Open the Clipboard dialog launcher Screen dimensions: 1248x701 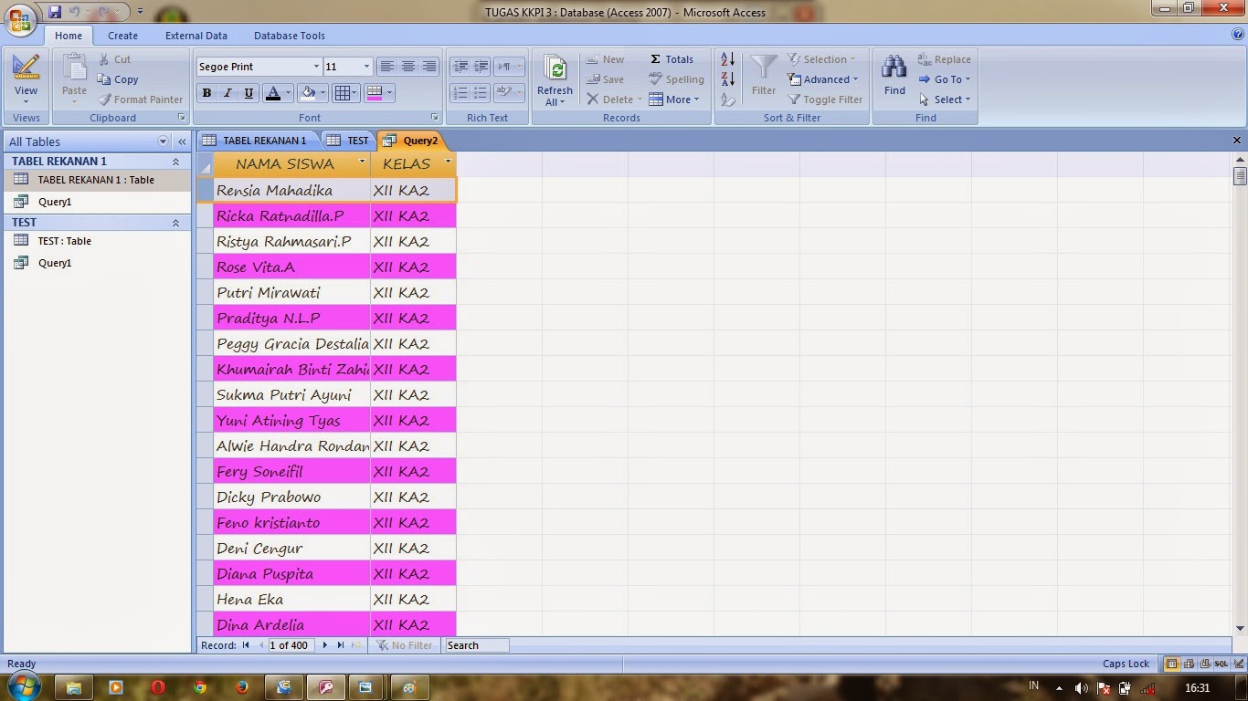[182, 118]
